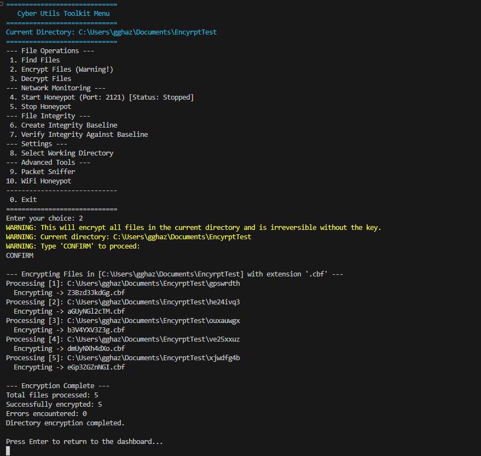Image resolution: width=481 pixels, height=456 pixels.
Task: Click the '--- Advanced Tools ---' heading
Action: click(x=48, y=163)
